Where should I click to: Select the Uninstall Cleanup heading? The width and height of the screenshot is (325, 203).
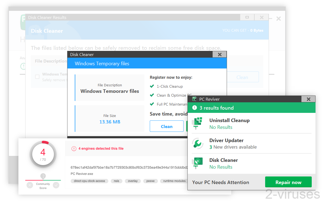pyautogui.click(x=229, y=120)
